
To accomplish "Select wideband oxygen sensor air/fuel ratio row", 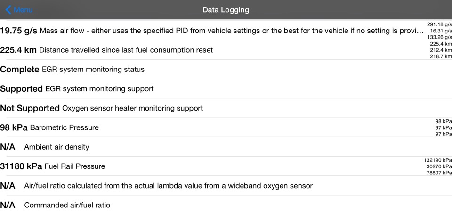I will coord(168,186).
